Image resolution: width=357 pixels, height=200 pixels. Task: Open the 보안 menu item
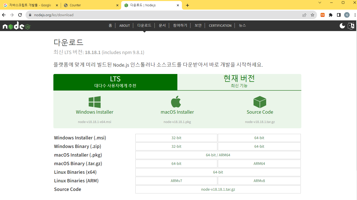click(198, 26)
